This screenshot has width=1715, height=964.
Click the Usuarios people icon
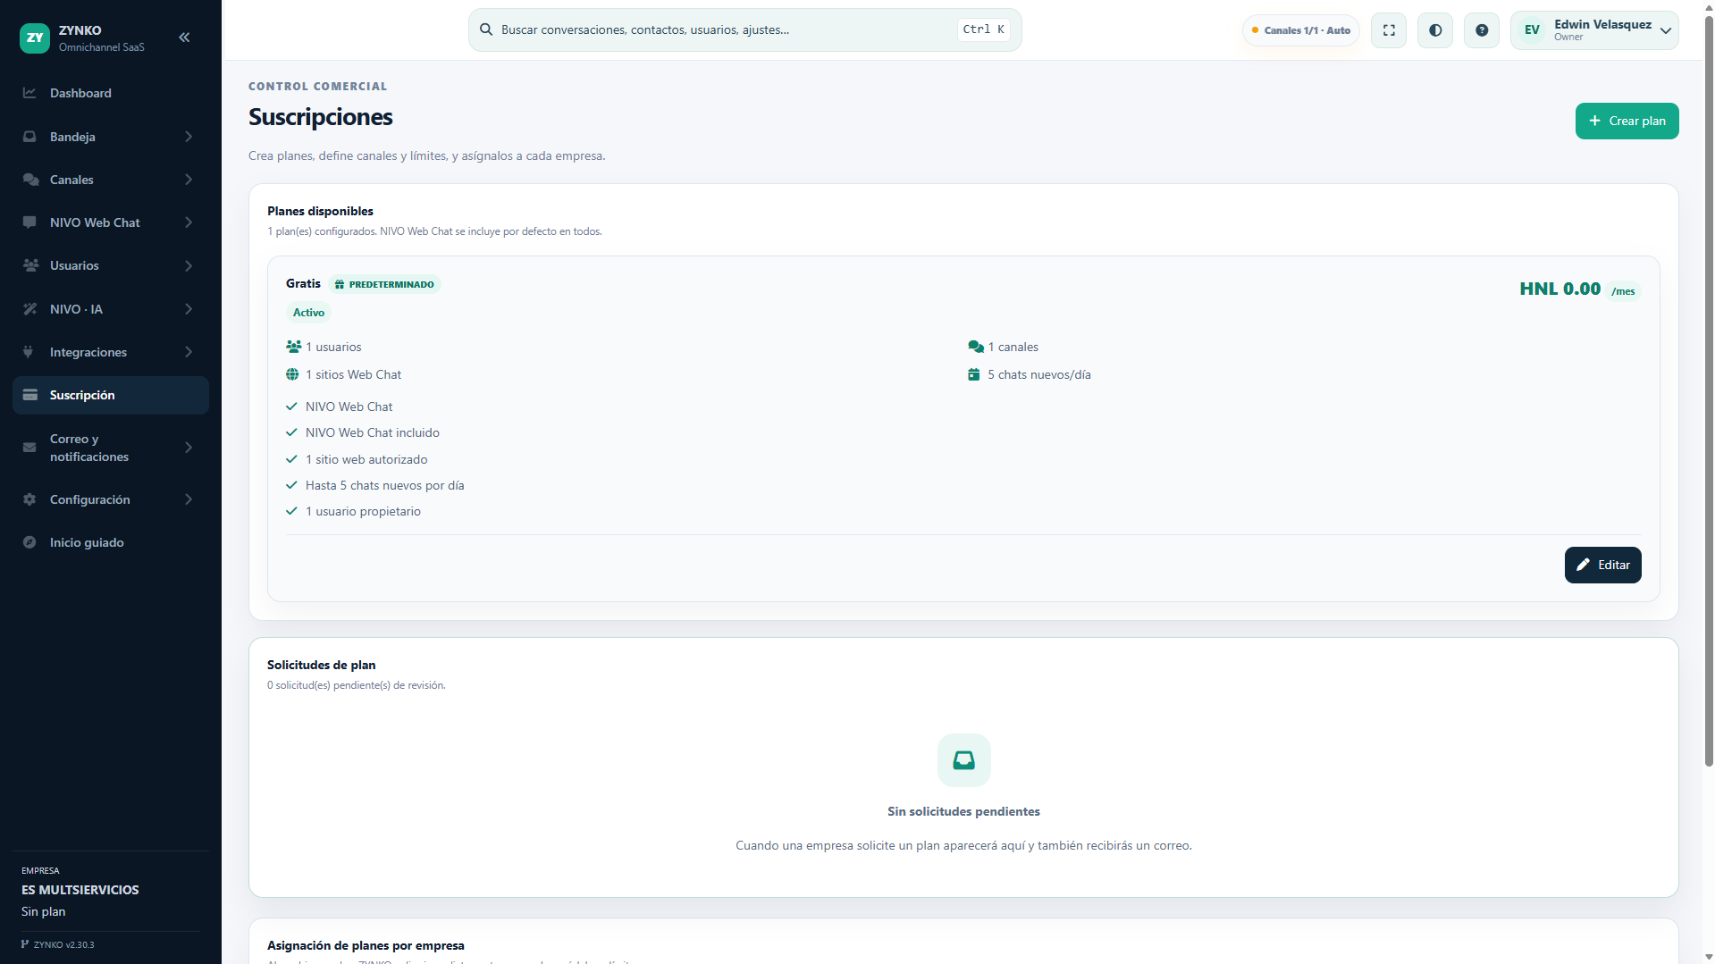[x=30, y=265]
